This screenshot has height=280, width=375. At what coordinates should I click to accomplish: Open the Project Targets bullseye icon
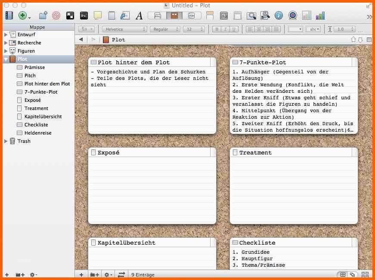click(x=292, y=16)
